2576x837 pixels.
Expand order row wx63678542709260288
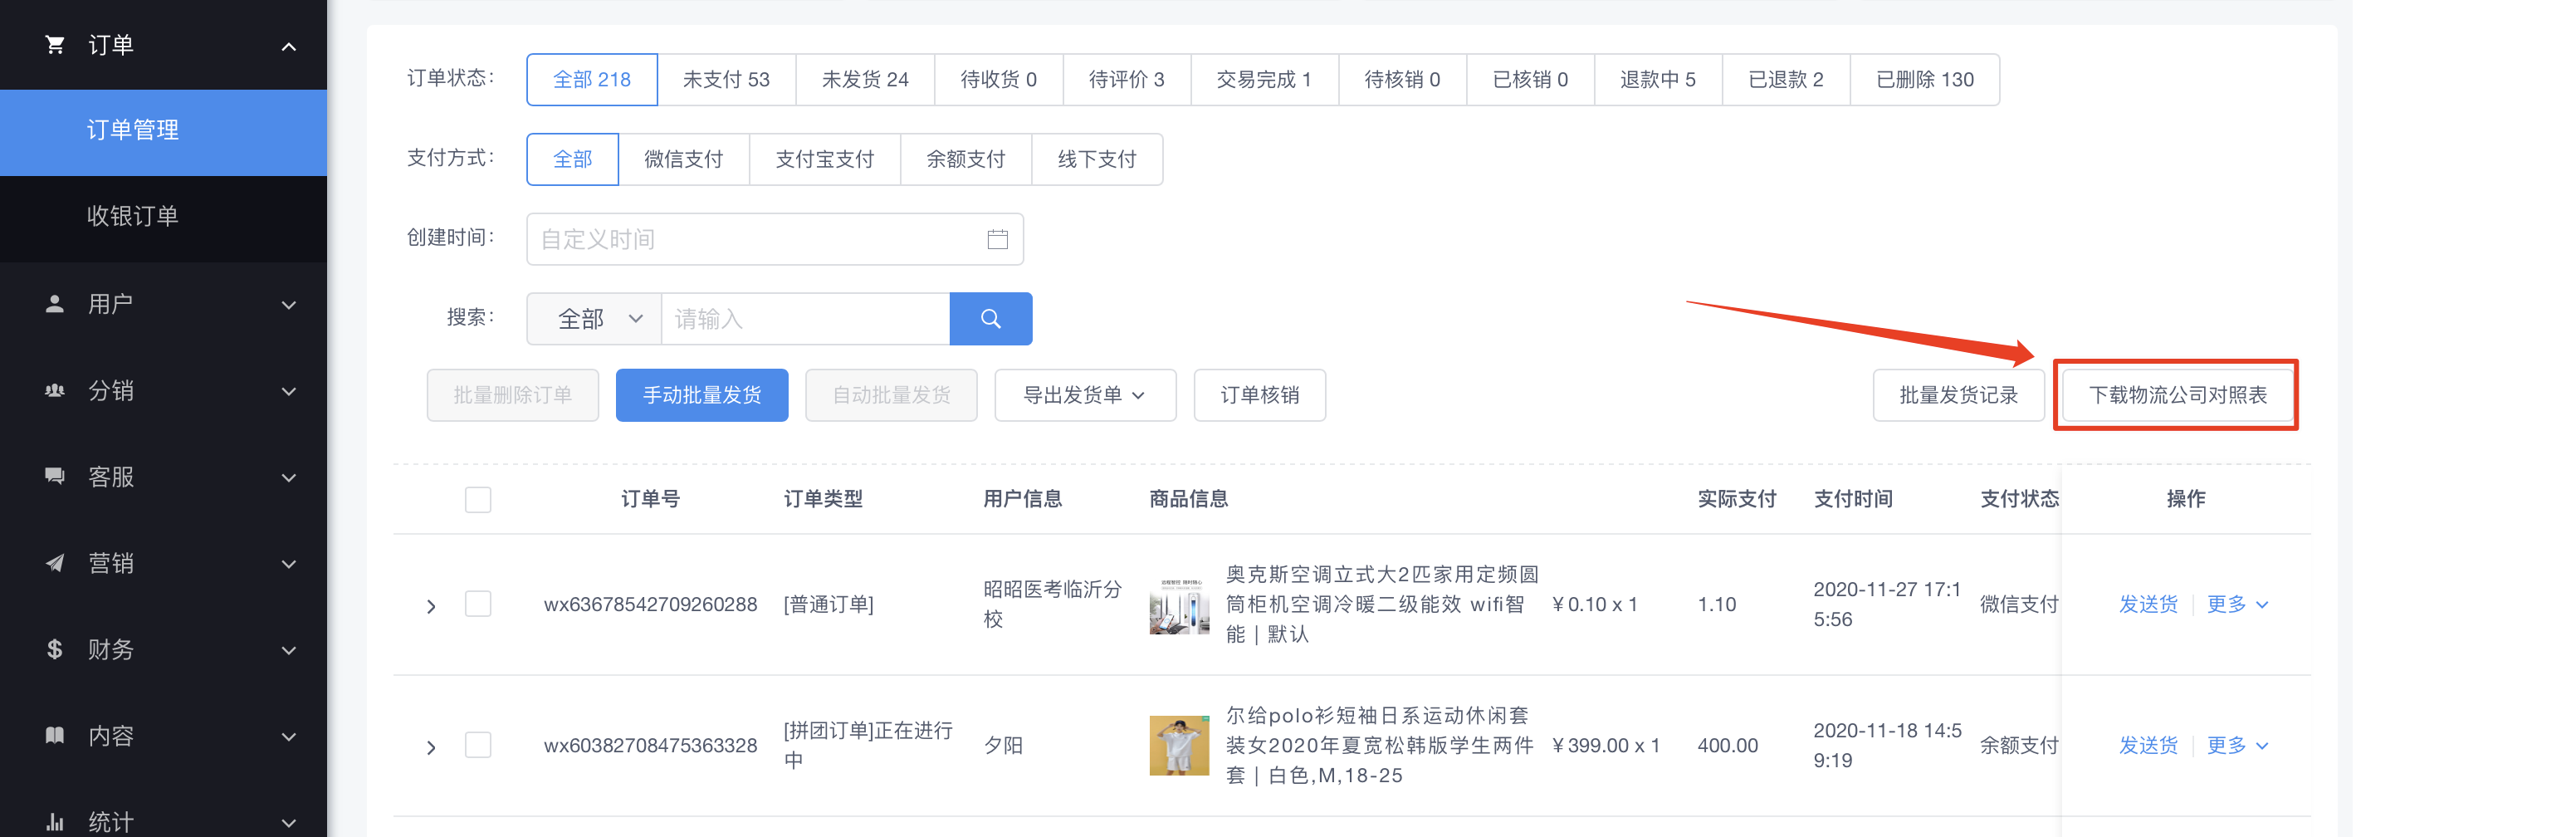click(431, 606)
